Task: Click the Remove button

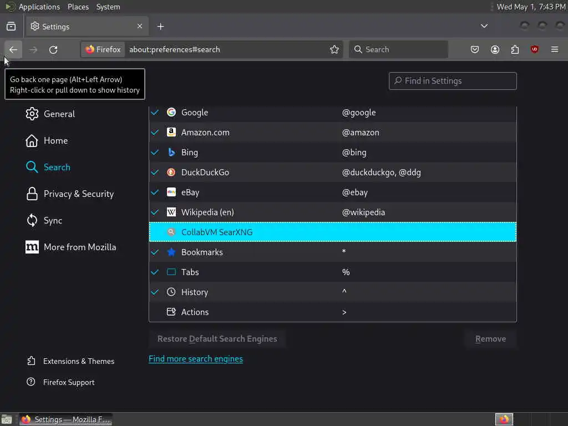Action: click(x=490, y=339)
